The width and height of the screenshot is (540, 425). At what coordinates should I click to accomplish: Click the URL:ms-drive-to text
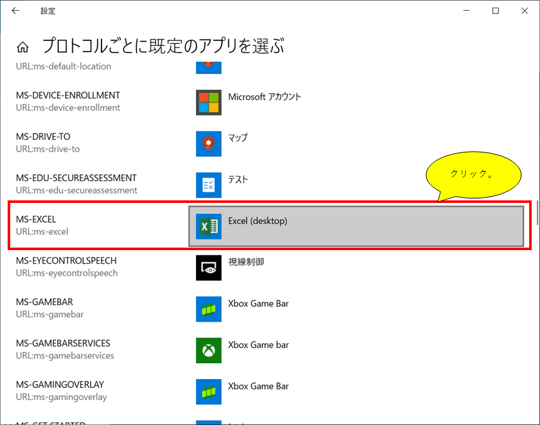[x=47, y=149]
